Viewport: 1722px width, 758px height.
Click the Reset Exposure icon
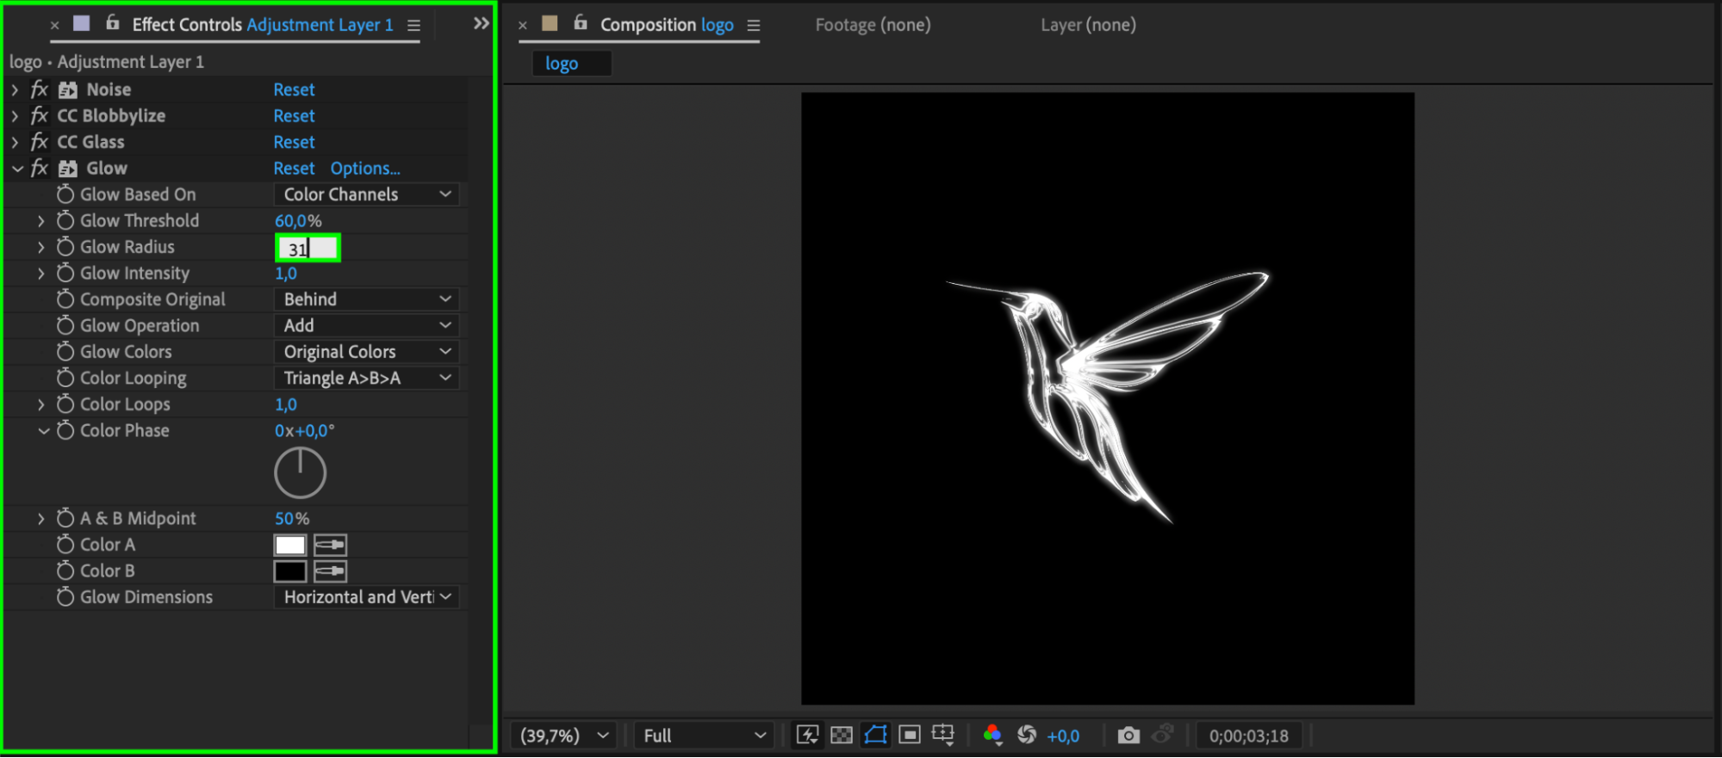1027,735
